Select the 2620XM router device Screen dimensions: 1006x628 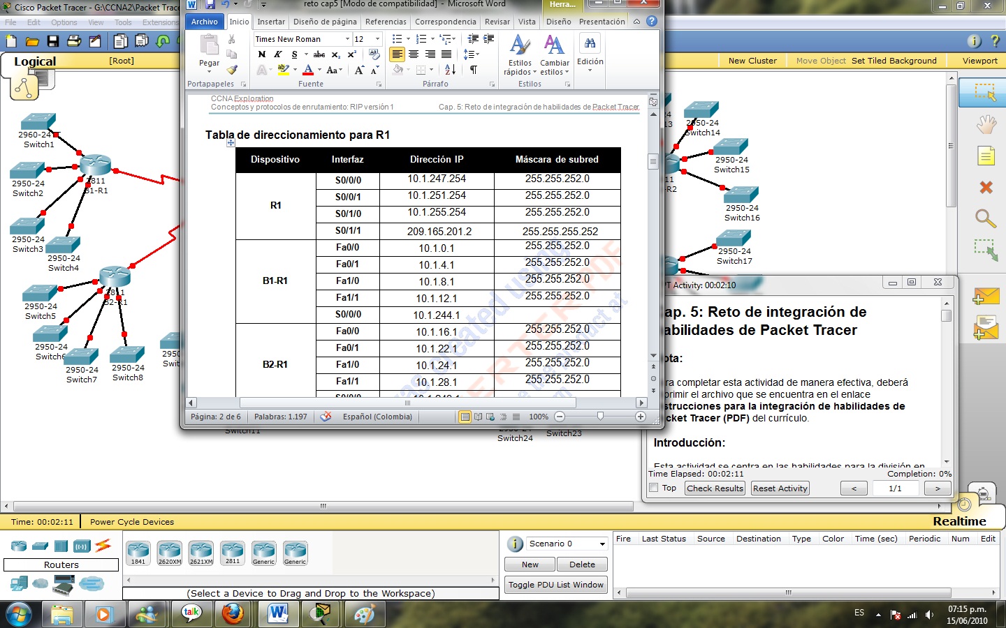pyautogui.click(x=169, y=553)
